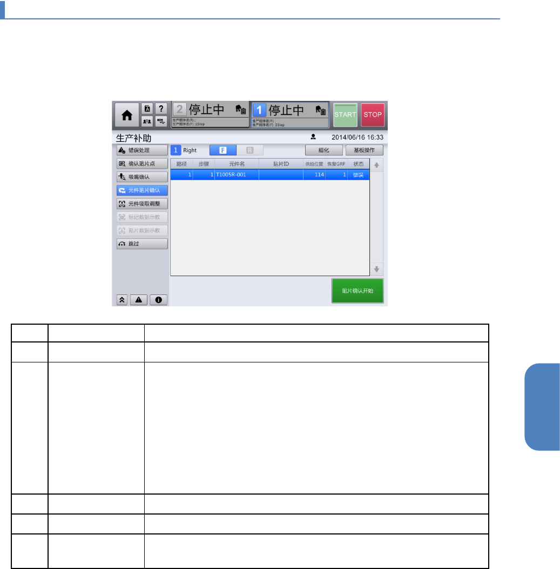
Task: Go to the Home screen icon
Action: 127,115
